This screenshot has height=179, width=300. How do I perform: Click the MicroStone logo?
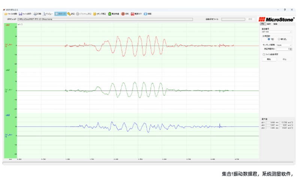276,19
